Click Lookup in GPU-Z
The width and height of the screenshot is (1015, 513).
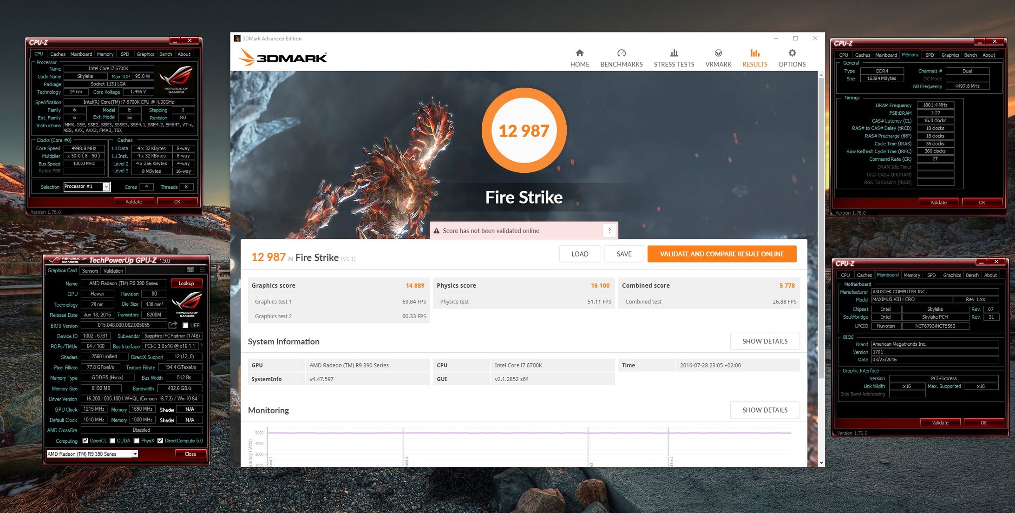coord(186,283)
